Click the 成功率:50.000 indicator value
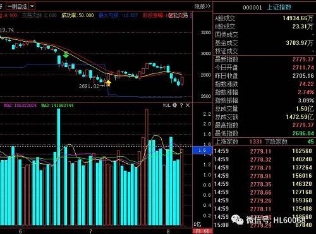The width and height of the screenshot is (316, 234). pos(78,15)
